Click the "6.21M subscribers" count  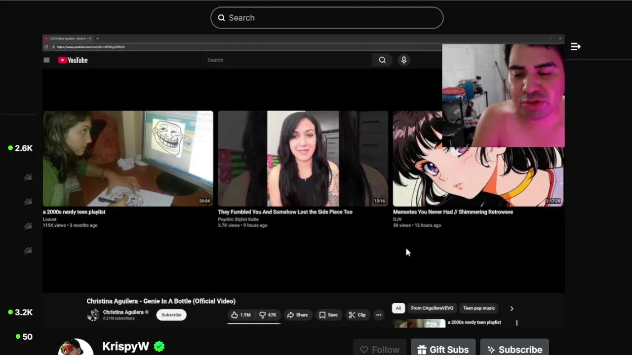click(x=118, y=319)
